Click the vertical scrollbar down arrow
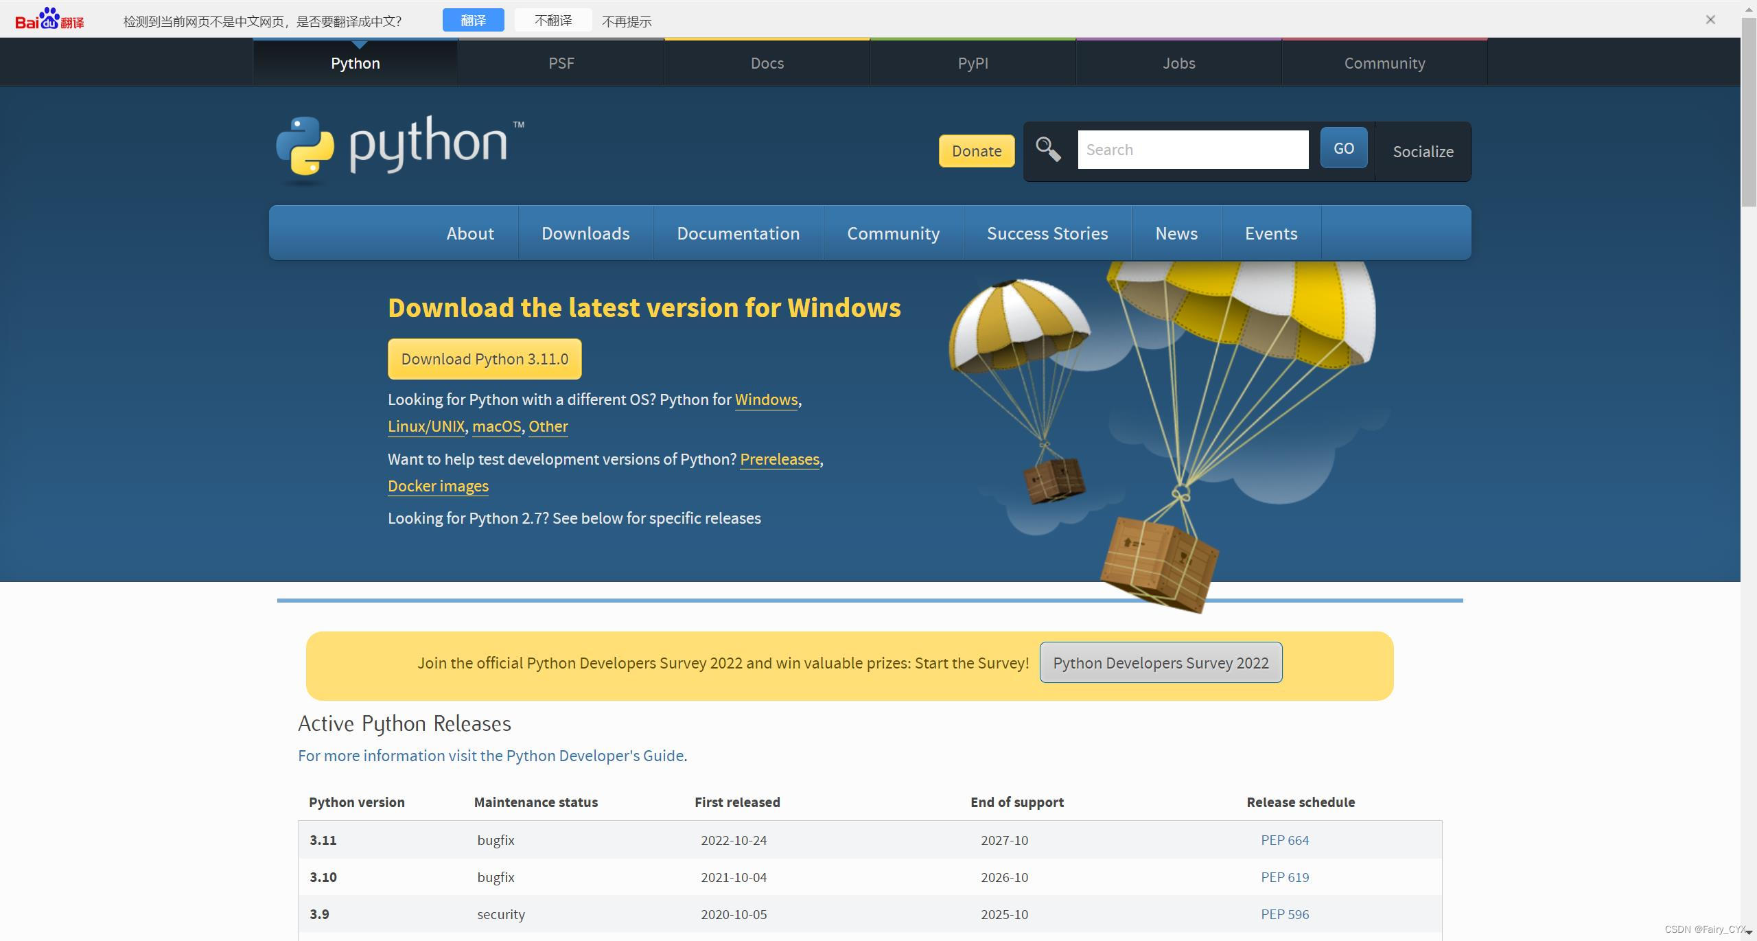 click(x=1749, y=933)
